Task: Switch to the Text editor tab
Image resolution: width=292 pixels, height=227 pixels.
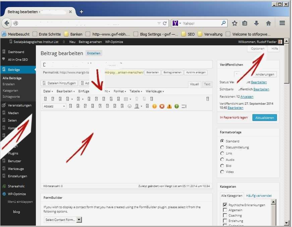Action: click(207, 84)
